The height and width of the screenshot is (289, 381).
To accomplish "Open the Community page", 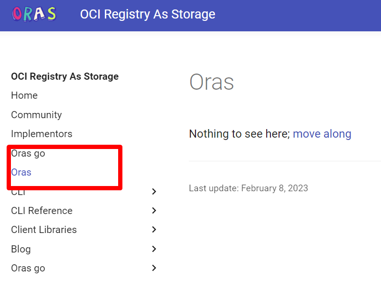I will [36, 115].
